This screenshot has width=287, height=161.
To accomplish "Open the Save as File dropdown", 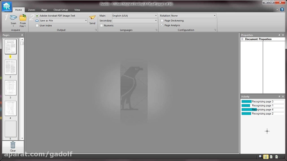I will 86,21.
